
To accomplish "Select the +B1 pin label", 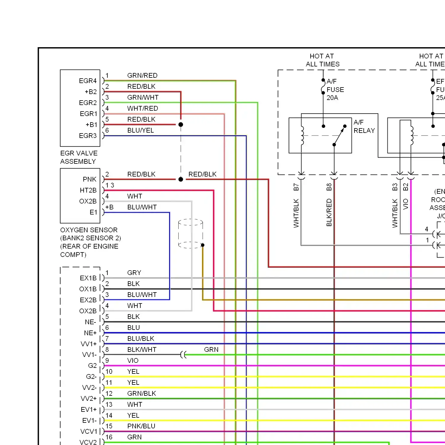I will click(91, 125).
